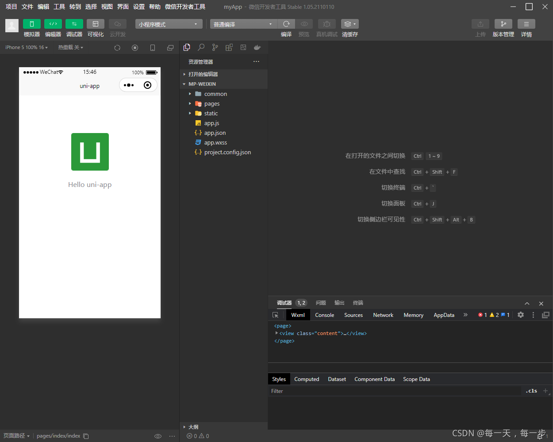
Task: Open the source control branch icon
Action: coord(215,47)
